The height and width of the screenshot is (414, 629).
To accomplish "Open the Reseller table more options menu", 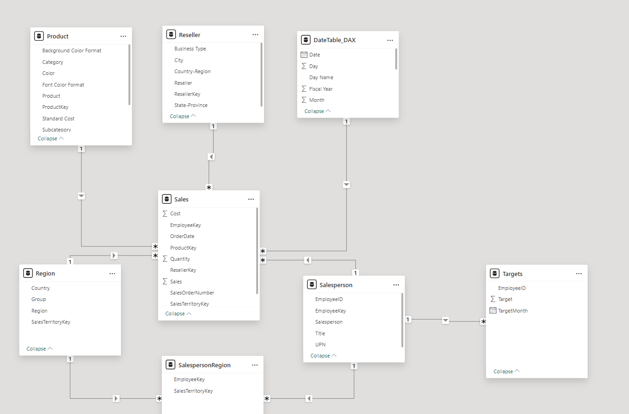I will click(x=255, y=35).
